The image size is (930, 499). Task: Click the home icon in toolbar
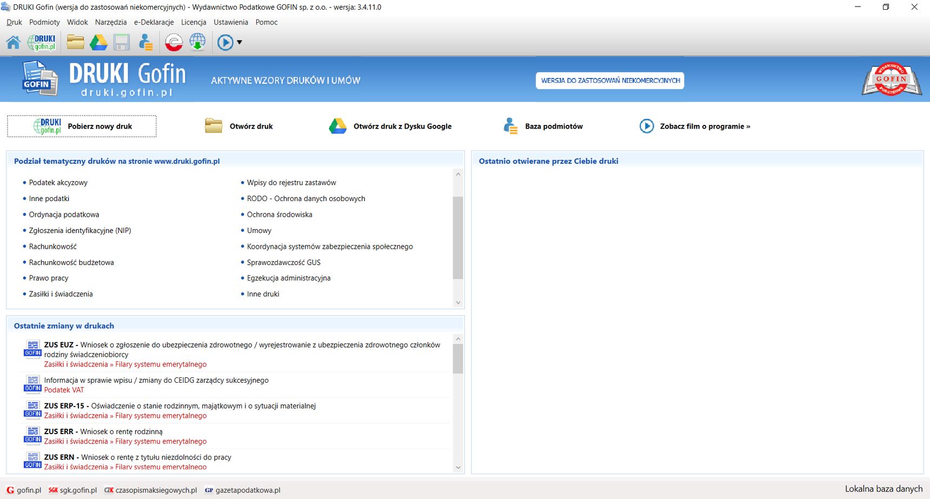pos(14,42)
